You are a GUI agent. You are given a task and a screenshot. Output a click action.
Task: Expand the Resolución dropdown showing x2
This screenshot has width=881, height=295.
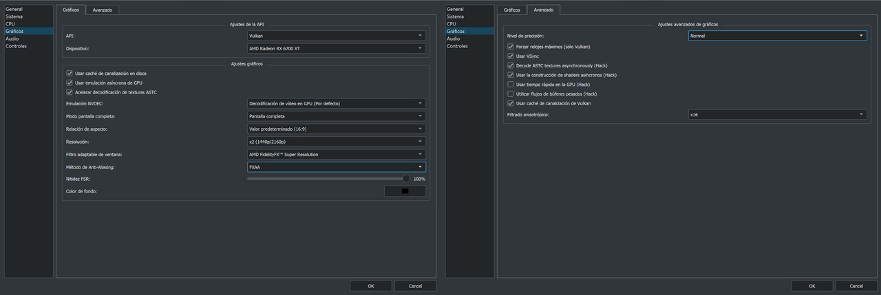[336, 142]
